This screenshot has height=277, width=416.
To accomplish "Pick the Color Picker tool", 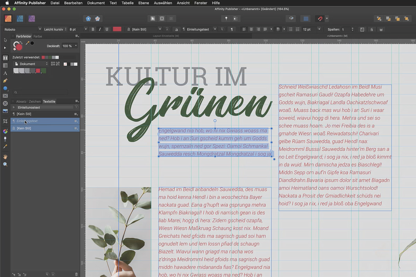I will point(5,146).
